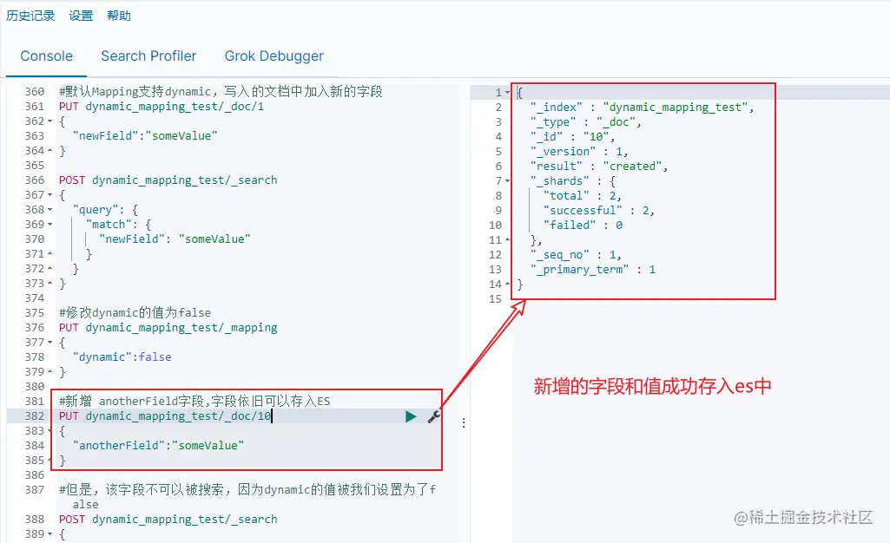Click the "anotherField":"someValue" line
The image size is (890, 543).
(x=158, y=446)
